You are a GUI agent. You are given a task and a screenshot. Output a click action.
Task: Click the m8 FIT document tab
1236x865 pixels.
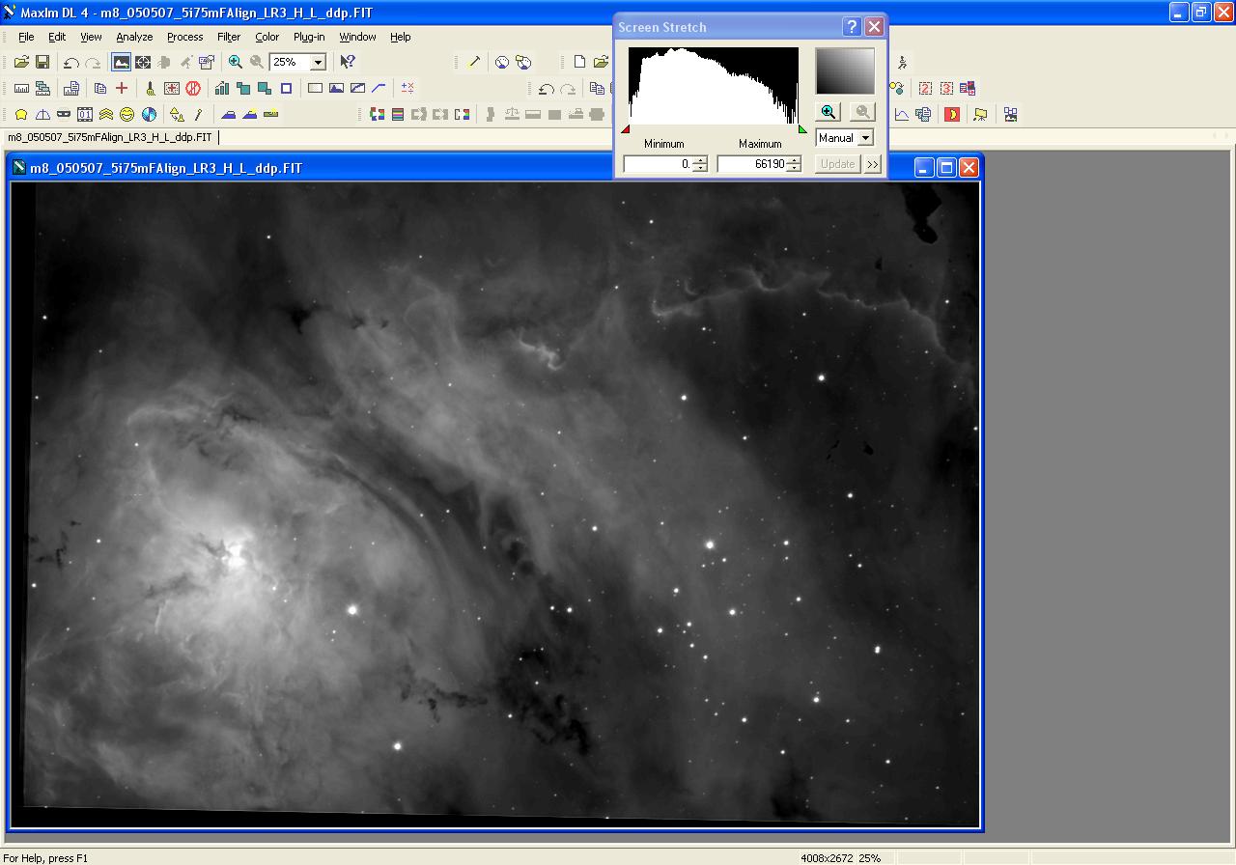[x=111, y=137]
